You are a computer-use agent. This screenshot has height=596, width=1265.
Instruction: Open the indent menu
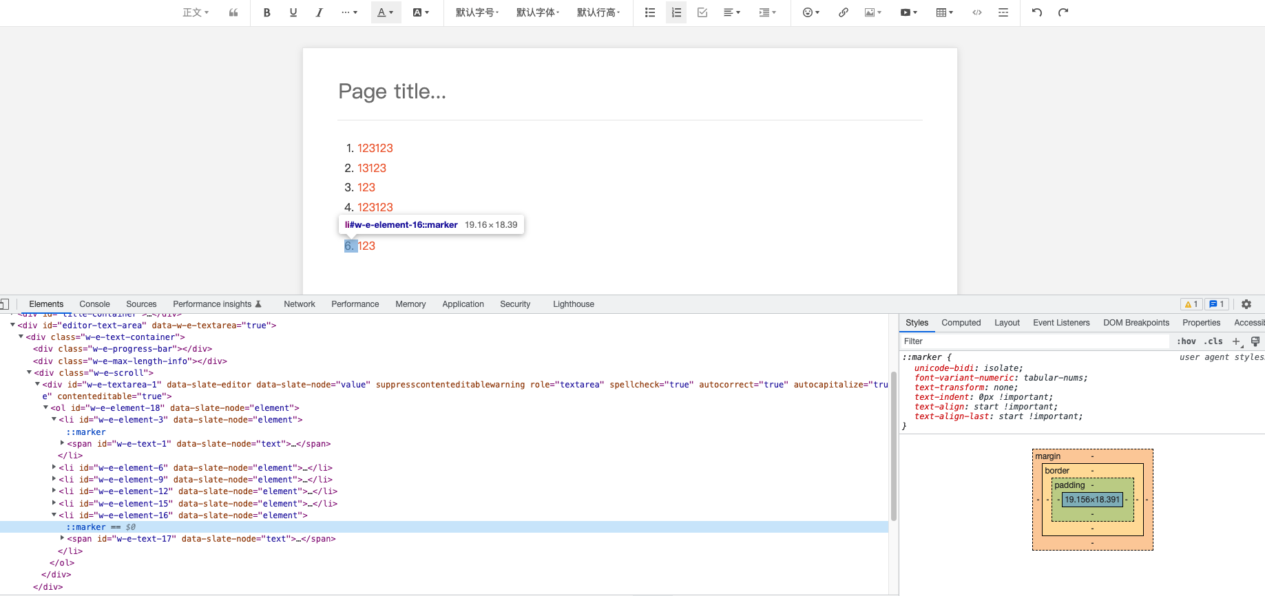pos(767,12)
